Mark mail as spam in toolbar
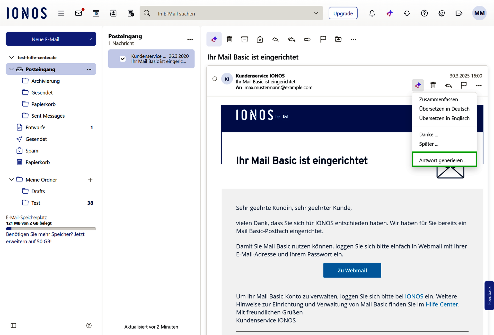 [260, 39]
